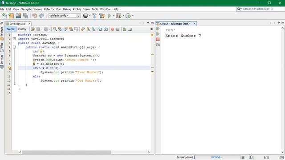Image resolution: width=285 pixels, height=160 pixels.
Task: Open Output panel settings icon
Action: point(158,44)
